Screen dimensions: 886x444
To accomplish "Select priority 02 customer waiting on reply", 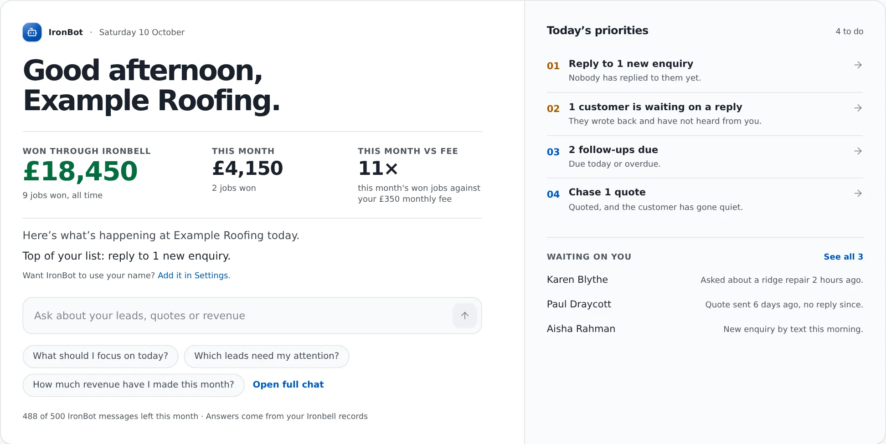I will [x=705, y=114].
